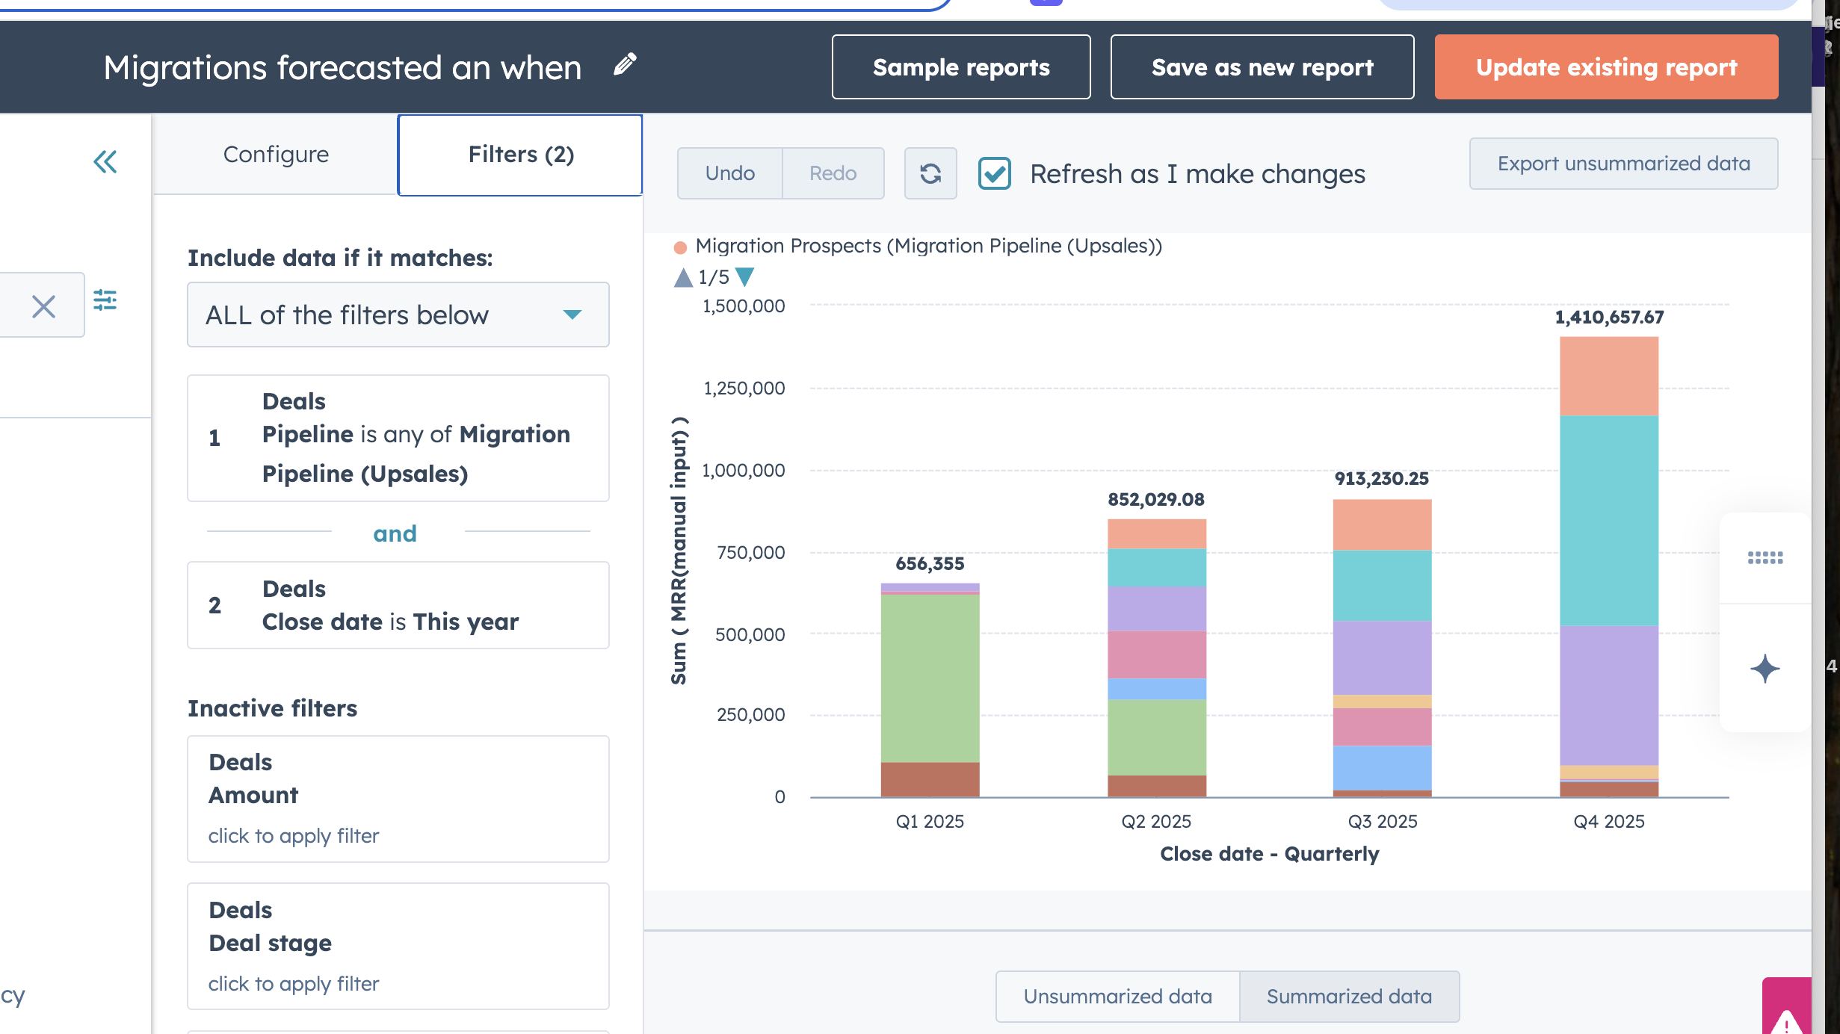
Task: Click the sparkle AI assistant icon
Action: coord(1765,669)
